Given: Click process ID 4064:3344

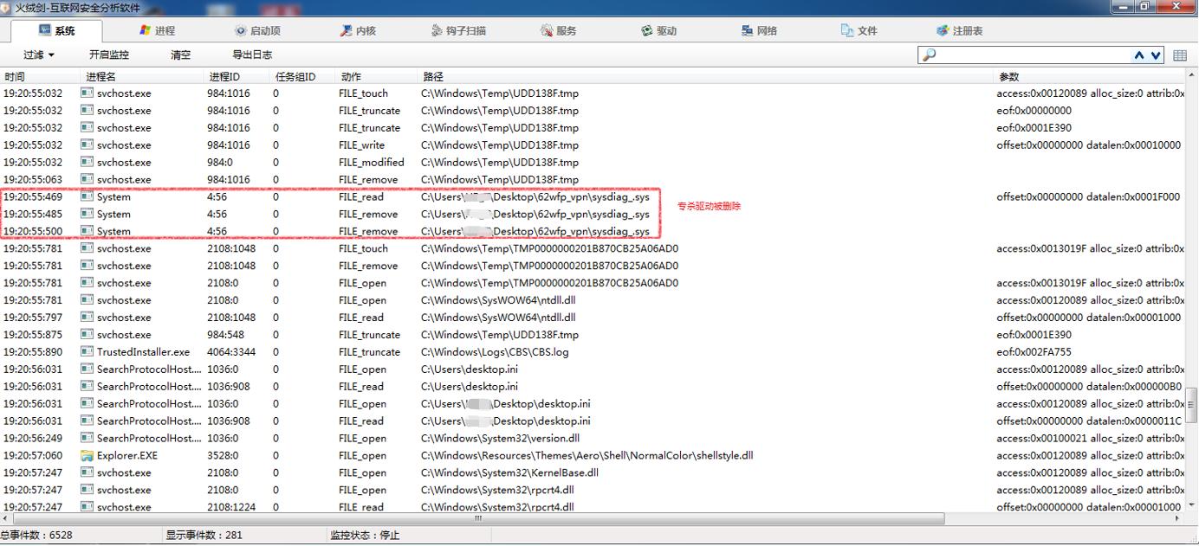Looking at the screenshot, I should click(x=231, y=352).
